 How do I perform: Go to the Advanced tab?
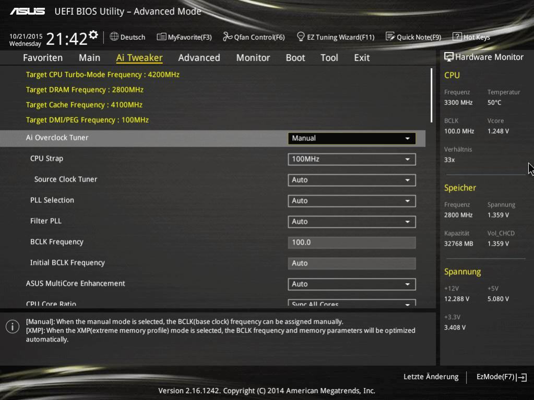(199, 58)
